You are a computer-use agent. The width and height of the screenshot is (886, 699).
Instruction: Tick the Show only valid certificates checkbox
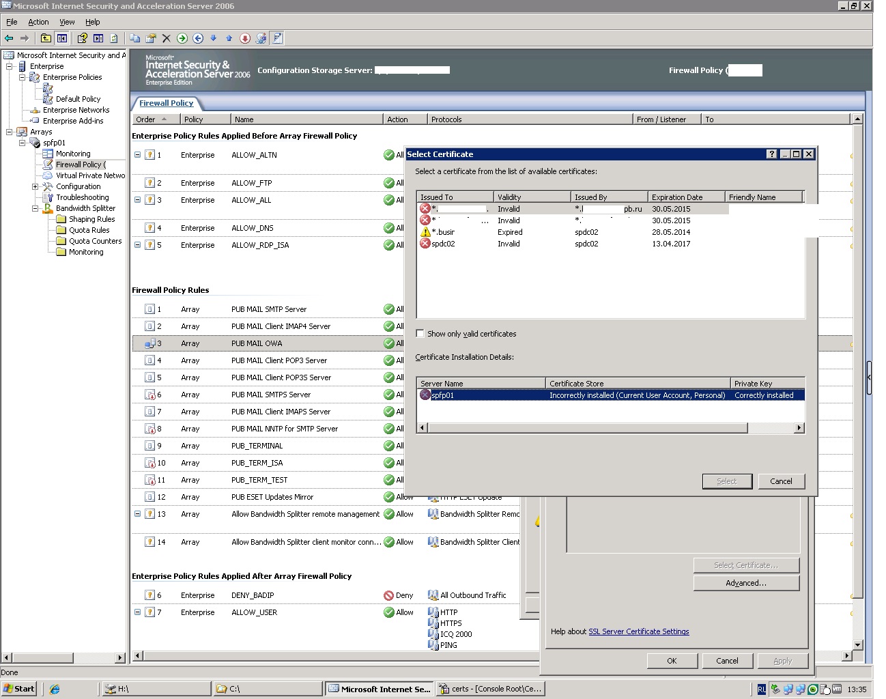pyautogui.click(x=420, y=334)
